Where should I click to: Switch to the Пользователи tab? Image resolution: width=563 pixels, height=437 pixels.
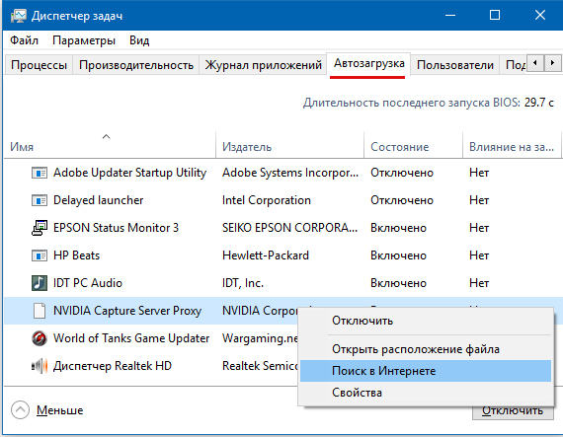455,65
